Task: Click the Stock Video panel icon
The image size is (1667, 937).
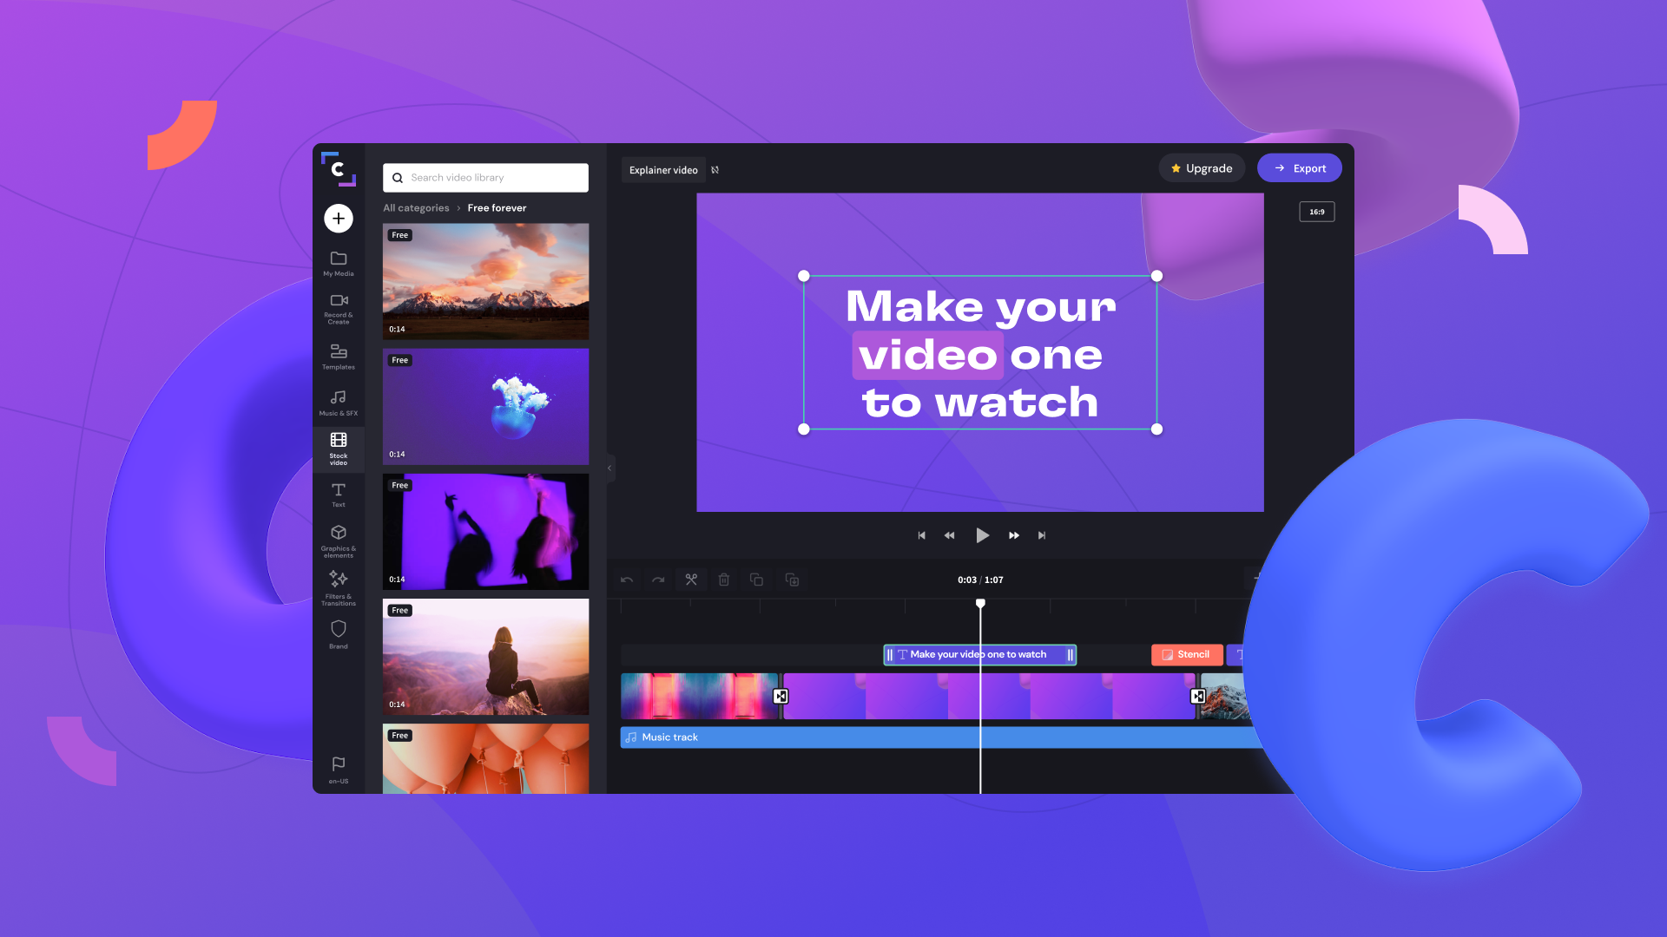Action: pyautogui.click(x=339, y=448)
